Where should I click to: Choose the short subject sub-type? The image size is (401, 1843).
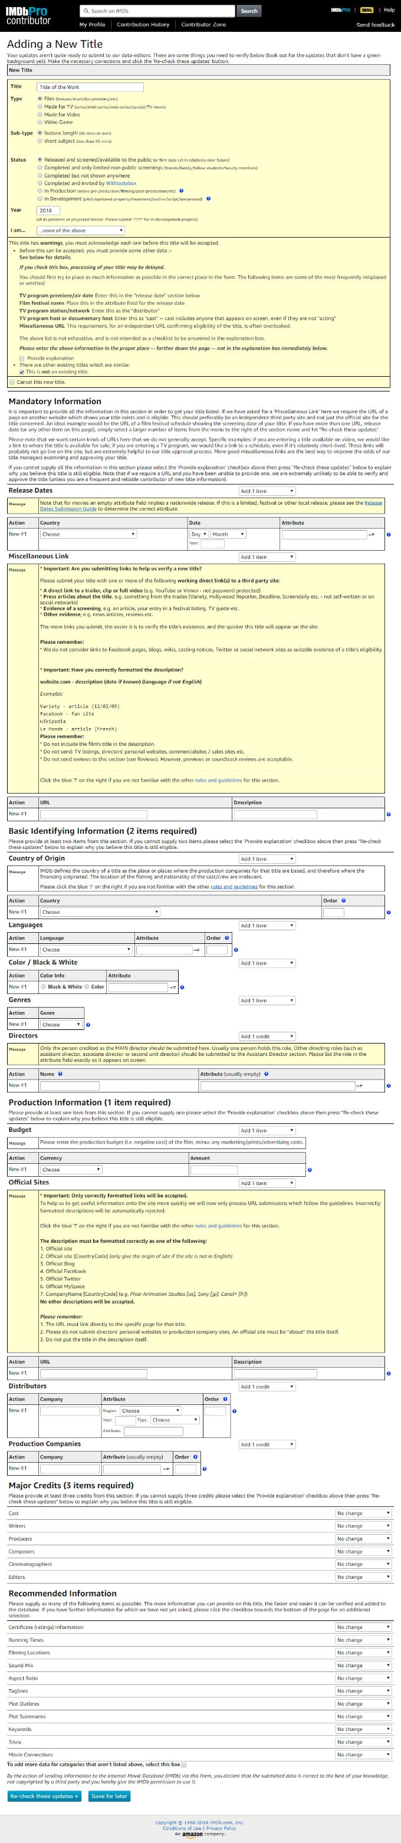(x=40, y=141)
